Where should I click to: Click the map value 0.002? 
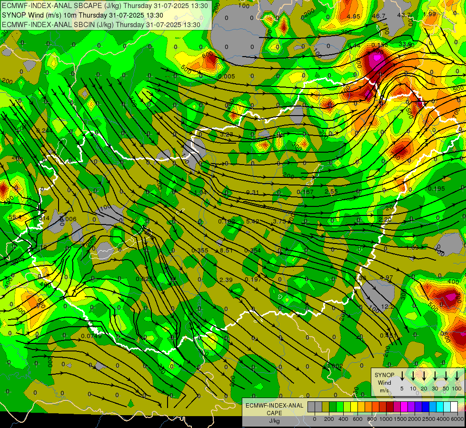click(x=335, y=366)
